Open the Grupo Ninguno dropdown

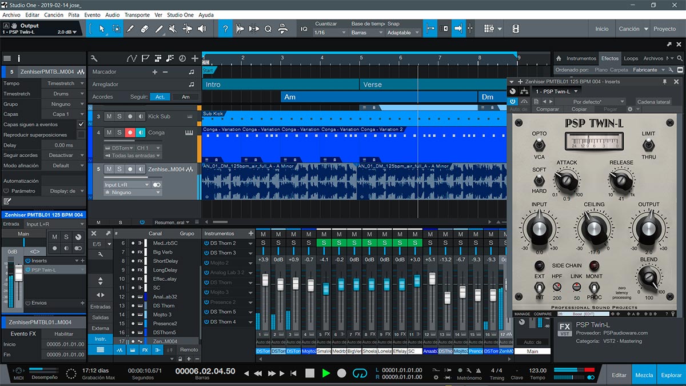tap(64, 104)
